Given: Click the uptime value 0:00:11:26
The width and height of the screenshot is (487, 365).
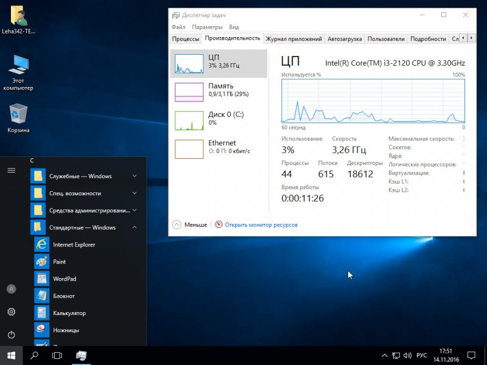Looking at the screenshot, I should tap(303, 198).
